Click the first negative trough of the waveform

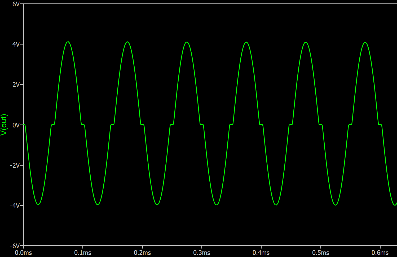(38, 204)
